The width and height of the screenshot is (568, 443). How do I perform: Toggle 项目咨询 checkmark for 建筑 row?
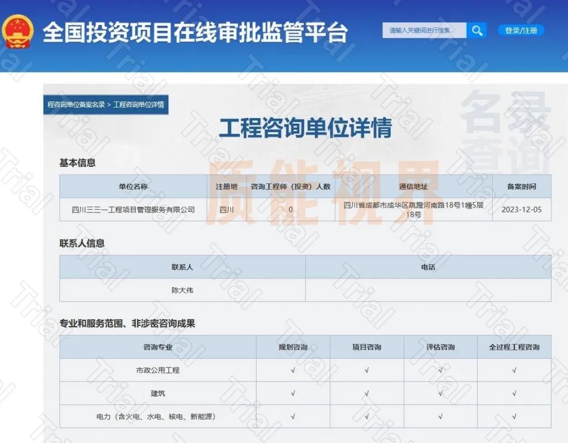click(367, 394)
